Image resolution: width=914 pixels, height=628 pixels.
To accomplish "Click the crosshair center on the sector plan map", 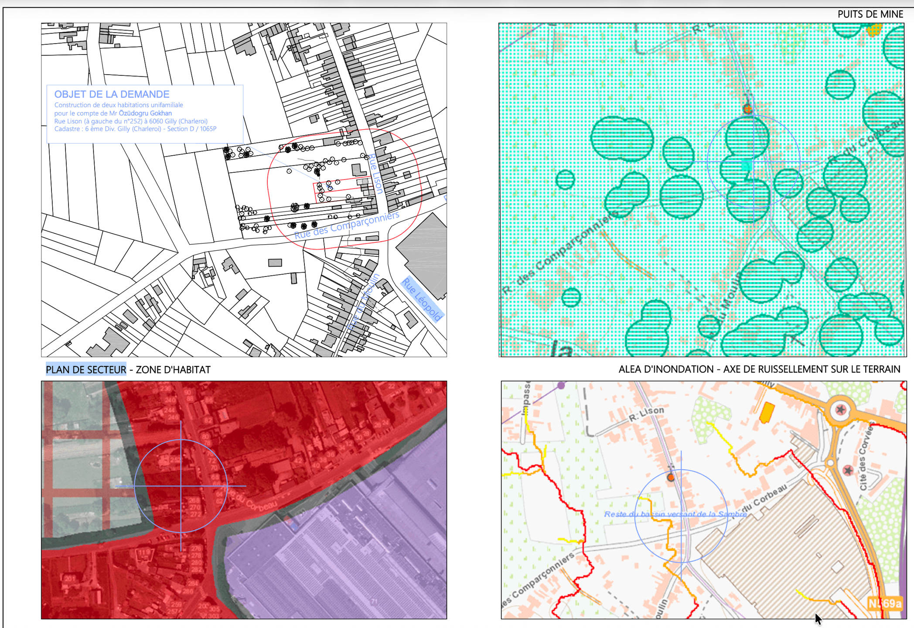I will click(x=181, y=485).
